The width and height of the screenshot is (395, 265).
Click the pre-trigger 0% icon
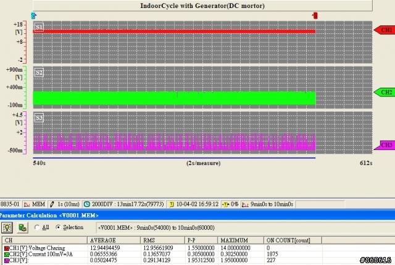(225, 204)
